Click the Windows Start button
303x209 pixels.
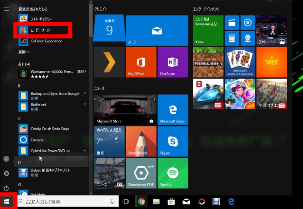click(x=6, y=202)
